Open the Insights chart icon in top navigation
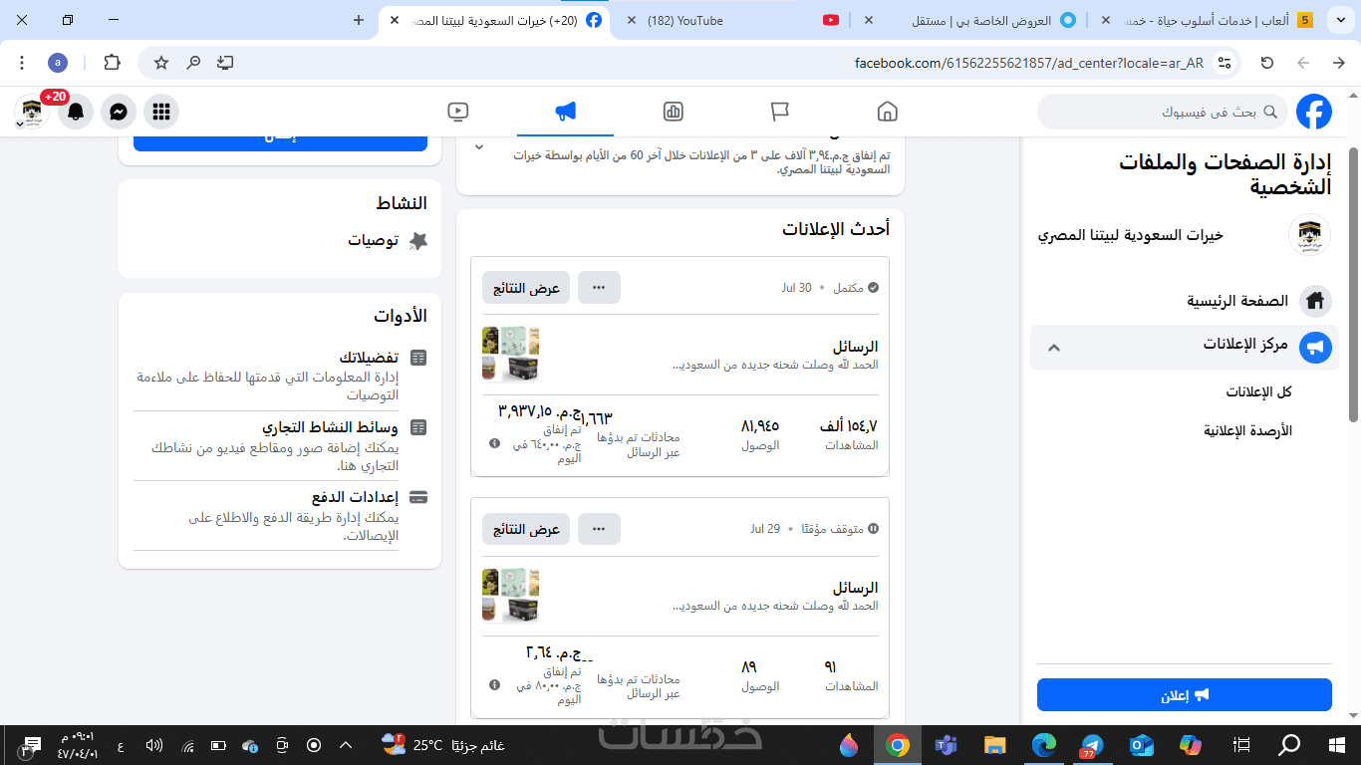Viewport: 1361px width, 765px height. pyautogui.click(x=673, y=112)
